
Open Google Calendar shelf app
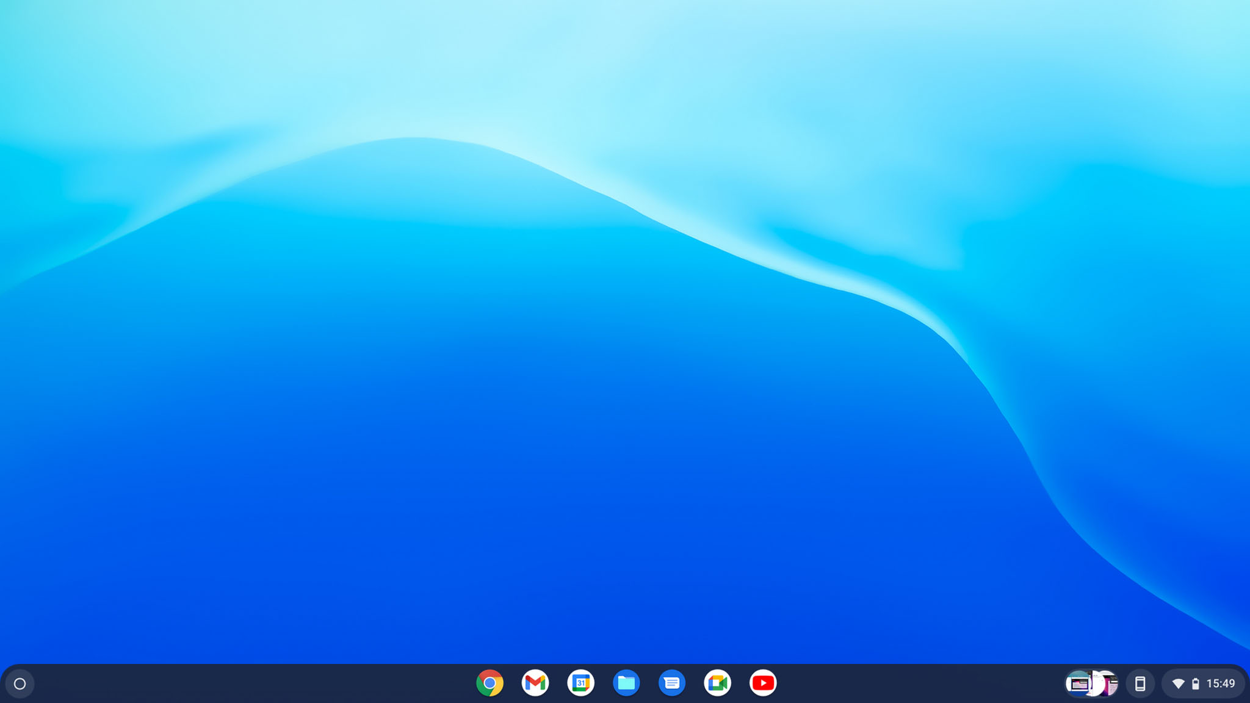580,683
